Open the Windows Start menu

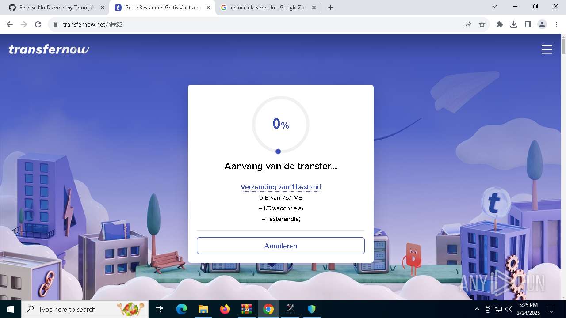[x=11, y=309]
